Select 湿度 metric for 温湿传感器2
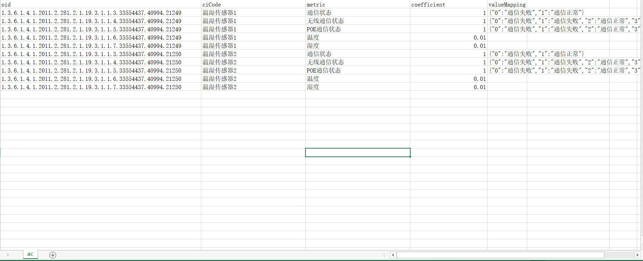 tap(358, 87)
